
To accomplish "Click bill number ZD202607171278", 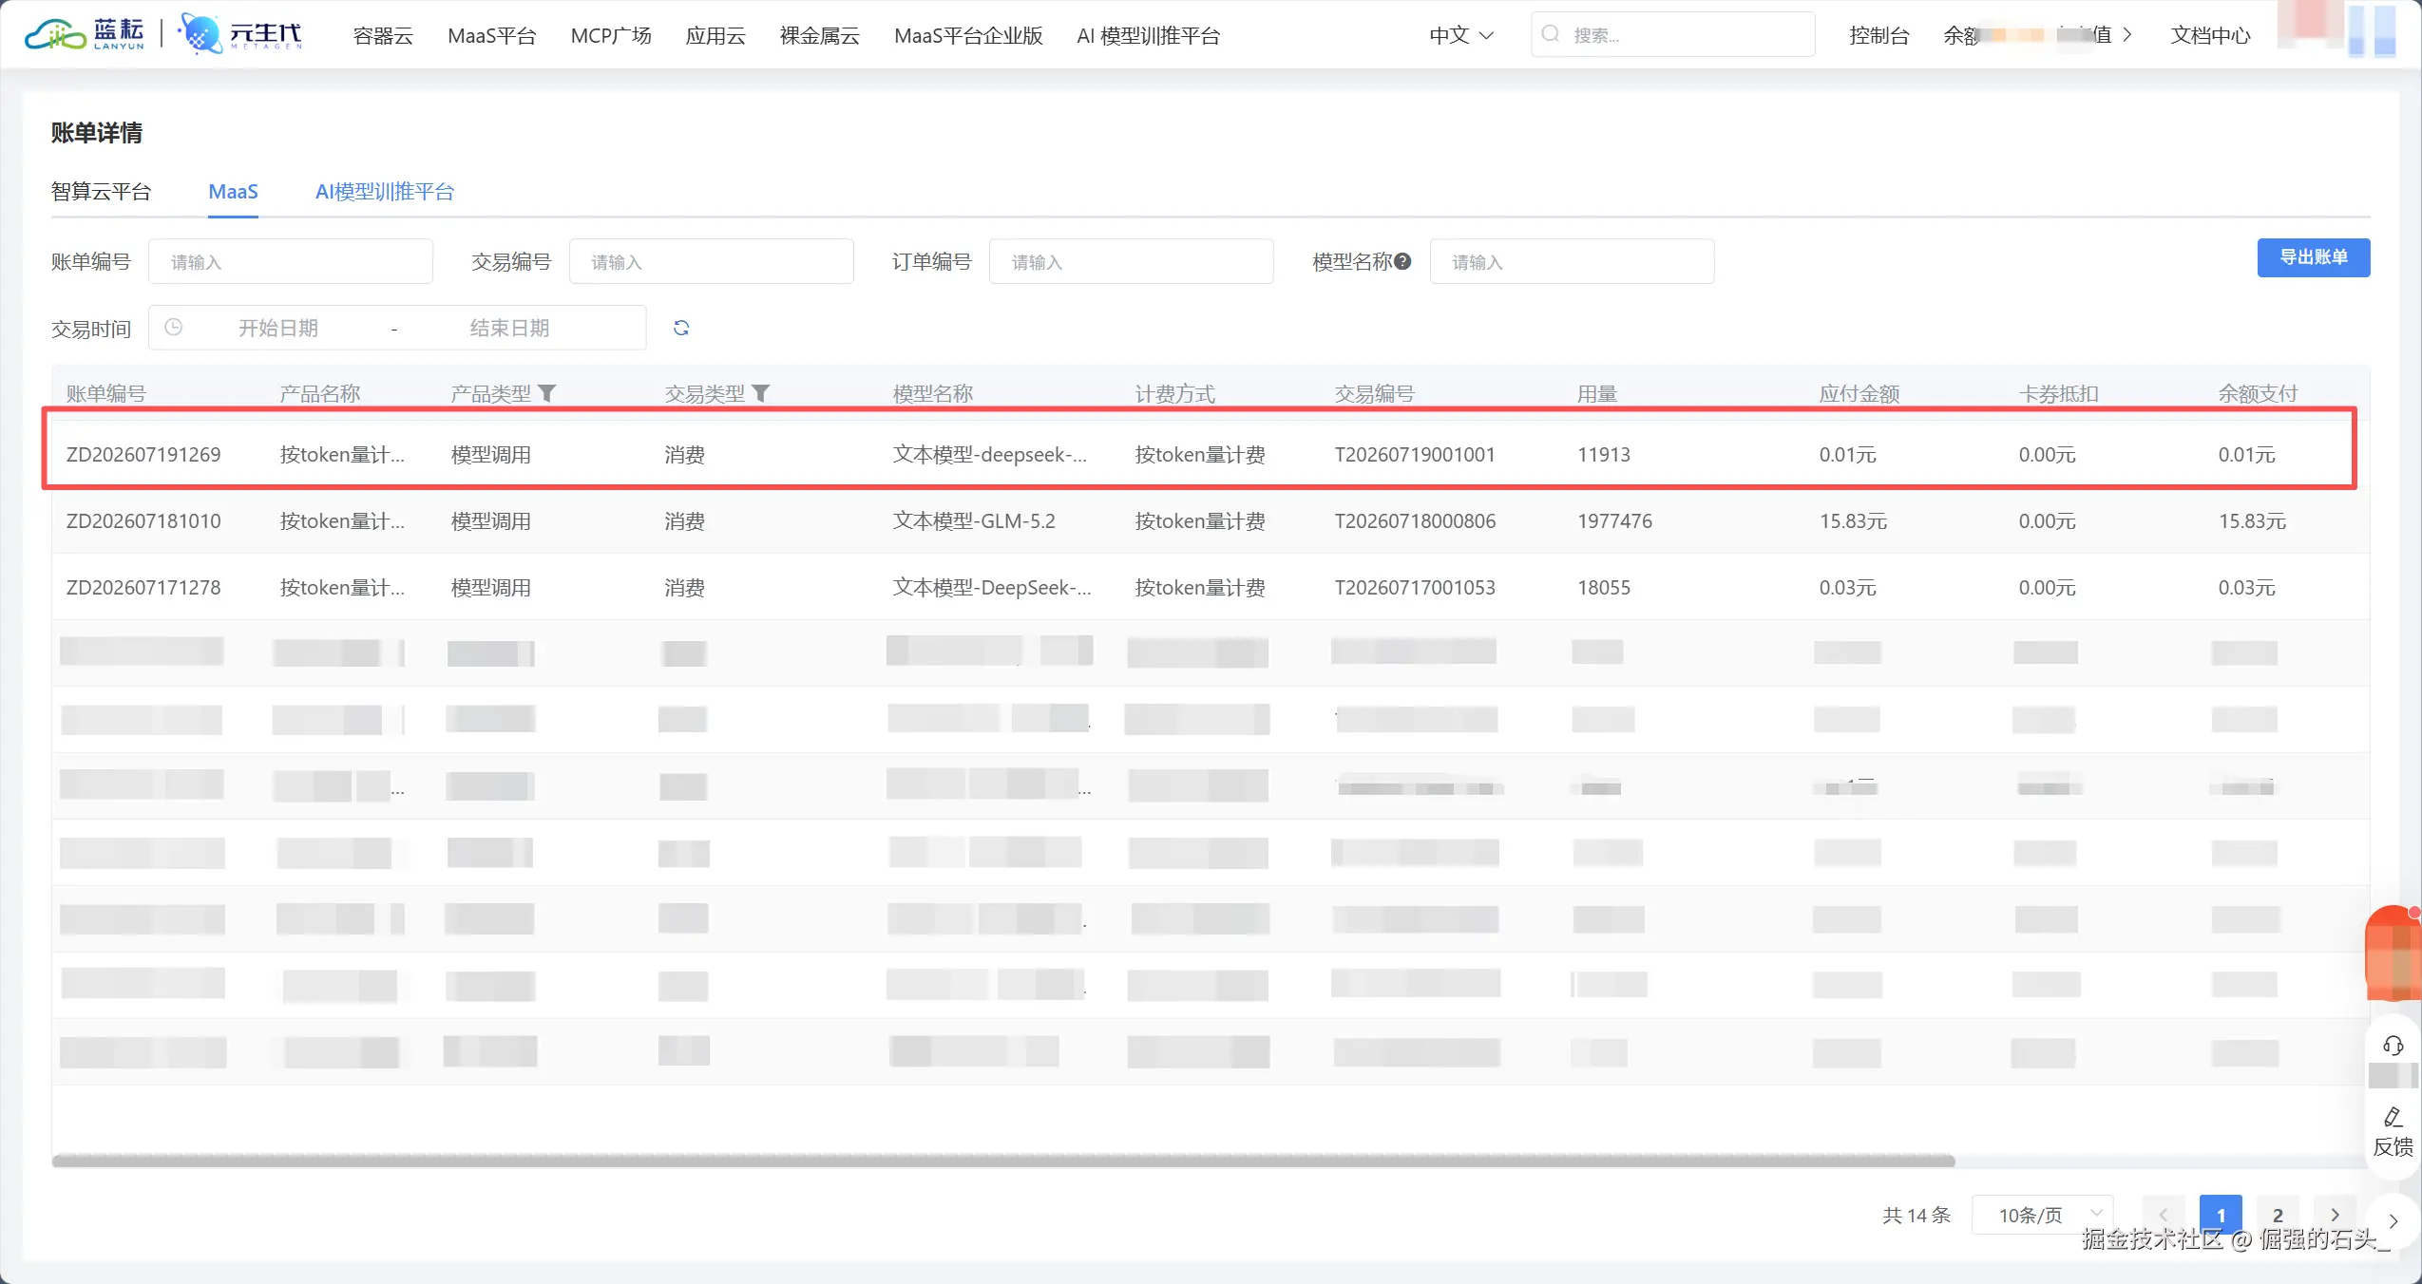I will click(x=143, y=587).
